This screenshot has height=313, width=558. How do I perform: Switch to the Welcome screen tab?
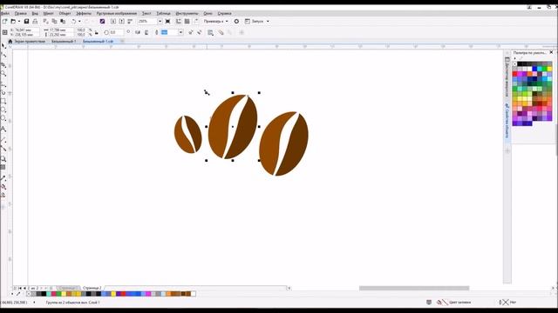30,42
